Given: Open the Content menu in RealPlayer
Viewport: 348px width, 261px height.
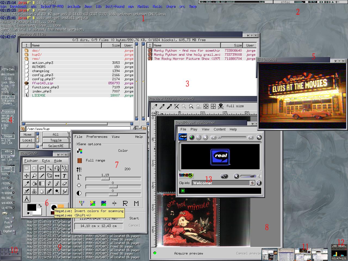Looking at the screenshot, I should 219,129.
